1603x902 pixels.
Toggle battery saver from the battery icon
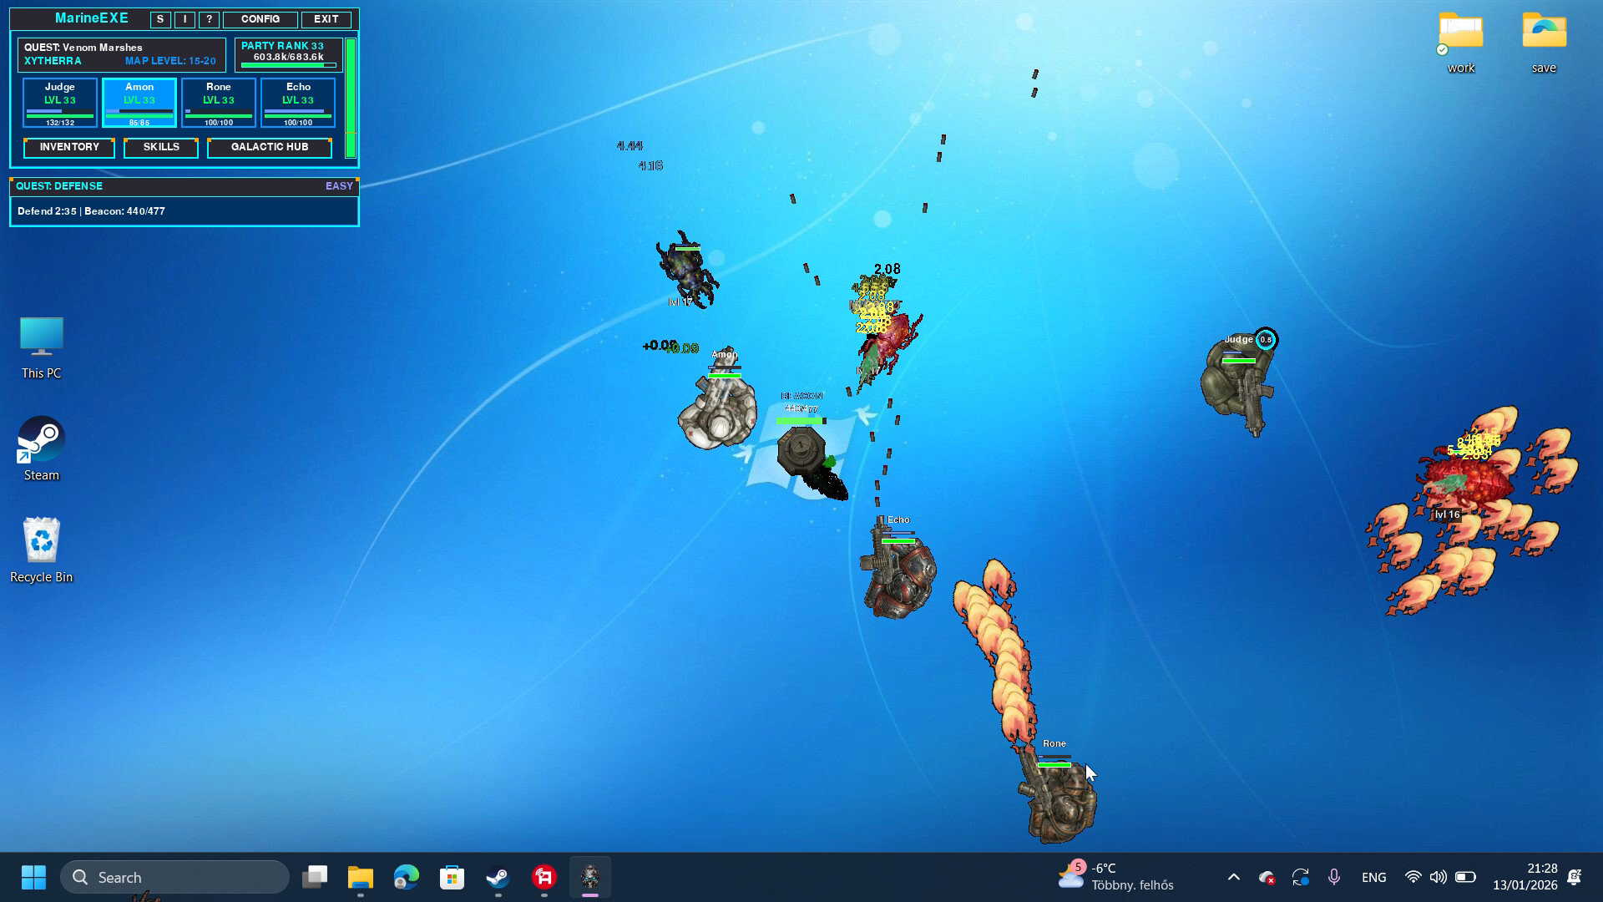tap(1465, 877)
